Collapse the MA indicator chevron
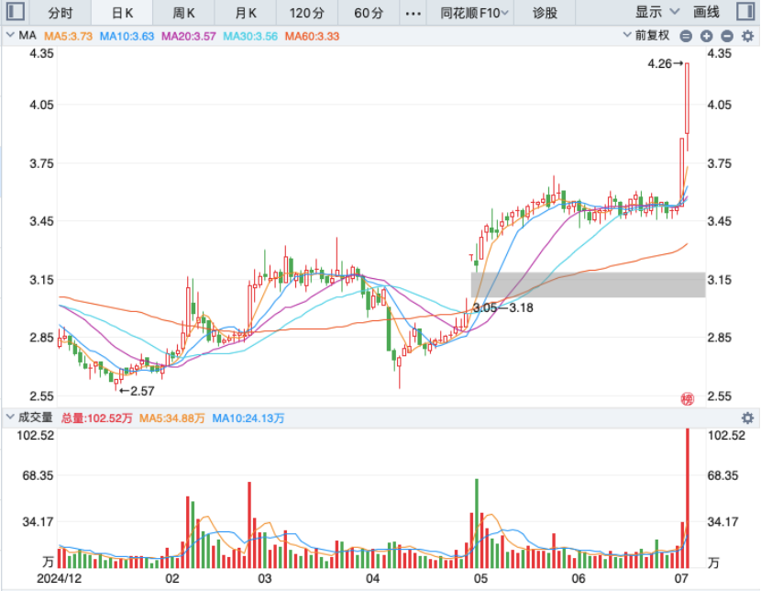Viewport: 761px width, 591px height. pyautogui.click(x=10, y=35)
